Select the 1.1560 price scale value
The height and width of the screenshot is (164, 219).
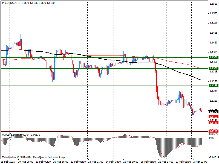[214, 4]
